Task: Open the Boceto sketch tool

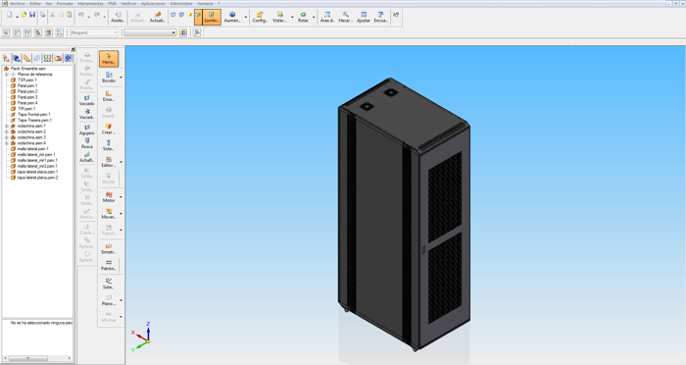Action: (109, 78)
